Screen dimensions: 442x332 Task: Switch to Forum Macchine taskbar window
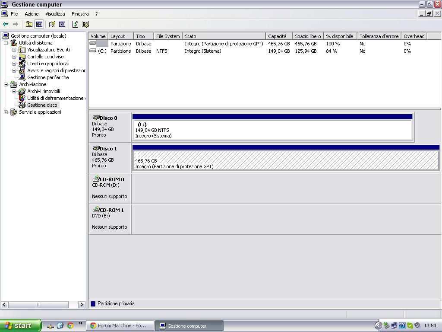[120, 326]
